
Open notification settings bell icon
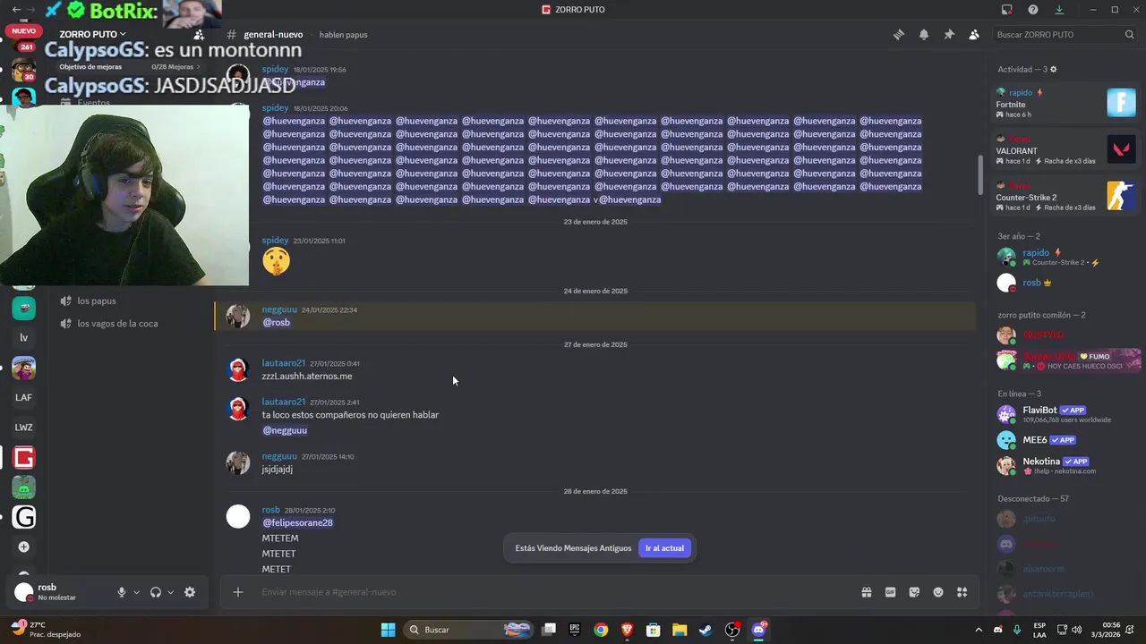click(923, 35)
